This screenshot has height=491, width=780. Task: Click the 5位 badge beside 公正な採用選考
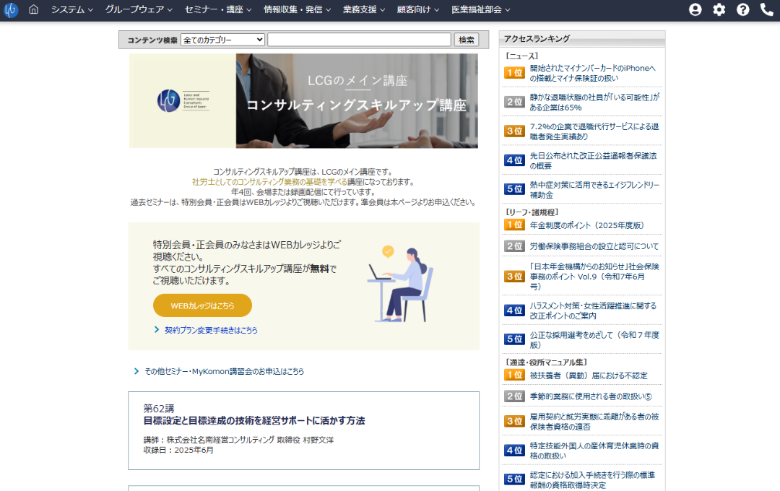(x=514, y=339)
